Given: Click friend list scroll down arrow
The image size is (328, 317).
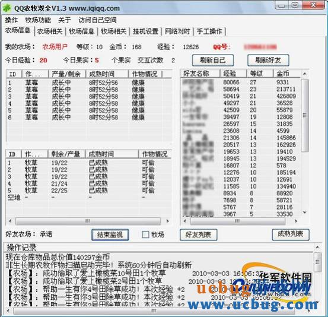Looking at the screenshot, I should click(305, 213).
